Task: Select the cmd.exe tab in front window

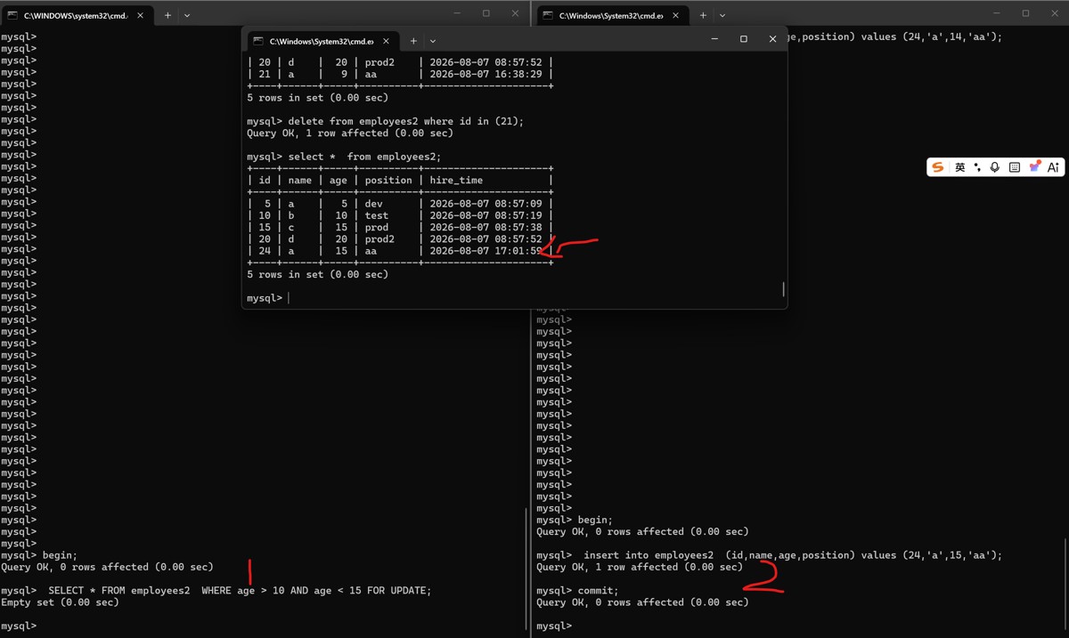Action: pos(322,41)
